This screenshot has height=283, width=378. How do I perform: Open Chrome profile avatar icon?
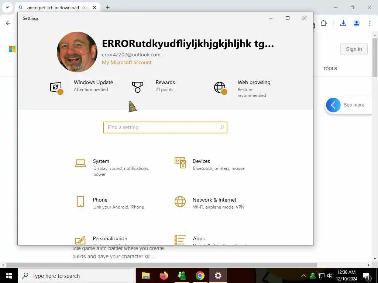pyautogui.click(x=356, y=23)
